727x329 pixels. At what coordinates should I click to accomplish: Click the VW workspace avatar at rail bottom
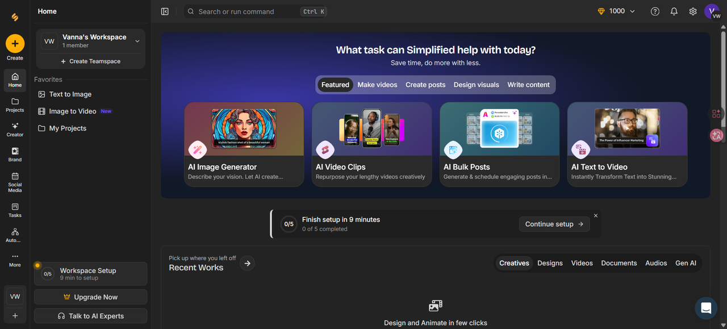tap(15, 297)
